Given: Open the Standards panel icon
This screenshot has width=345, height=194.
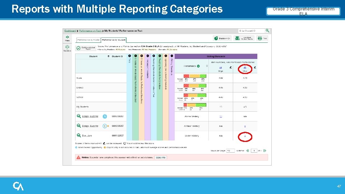Looking at the screenshot, I should click(67, 47).
